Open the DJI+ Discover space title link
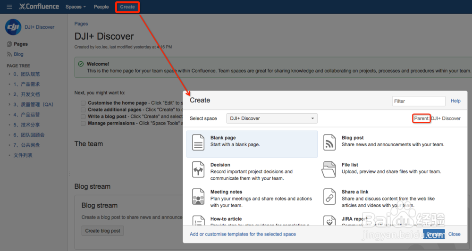472x251 pixels. (40, 27)
